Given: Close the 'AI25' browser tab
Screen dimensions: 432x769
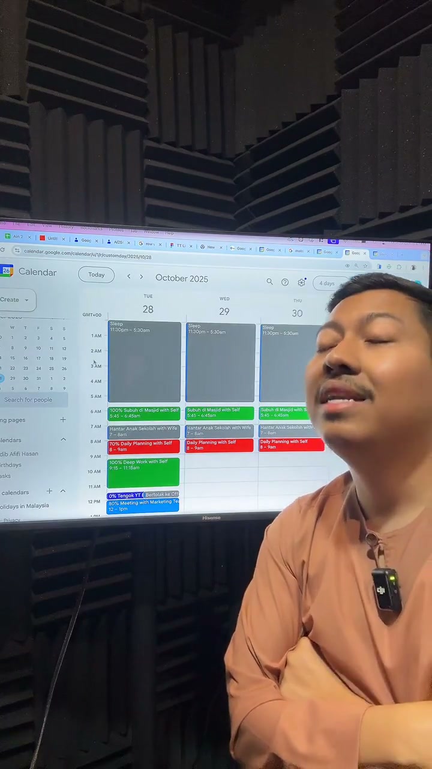Looking at the screenshot, I should (130, 242).
